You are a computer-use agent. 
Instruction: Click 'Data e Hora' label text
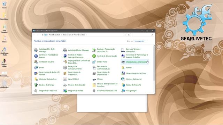102,62
